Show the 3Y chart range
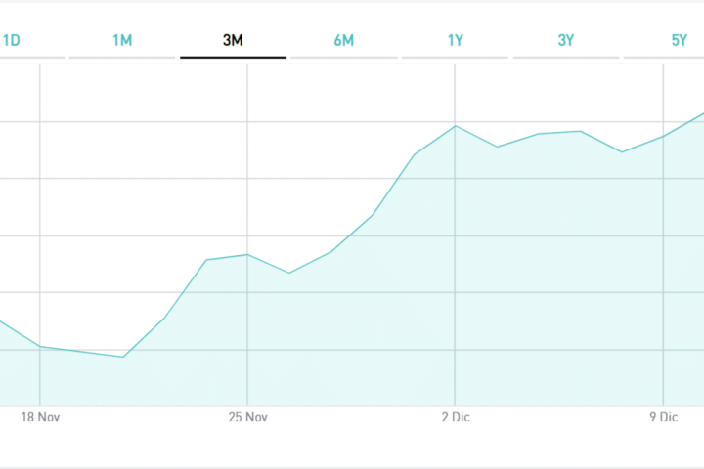The width and height of the screenshot is (704, 469). (x=566, y=40)
